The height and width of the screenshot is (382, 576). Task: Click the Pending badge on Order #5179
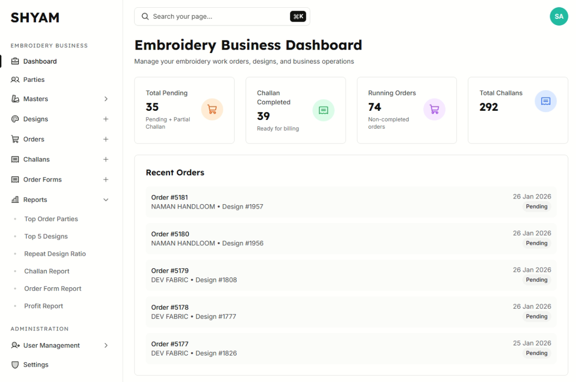(x=536, y=280)
